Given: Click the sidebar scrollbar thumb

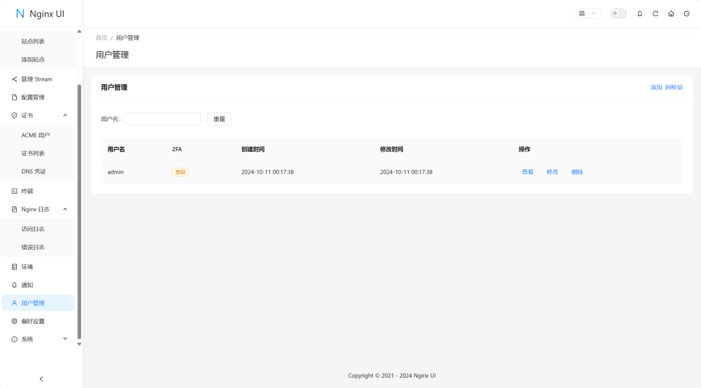Looking at the screenshot, I should [79, 212].
